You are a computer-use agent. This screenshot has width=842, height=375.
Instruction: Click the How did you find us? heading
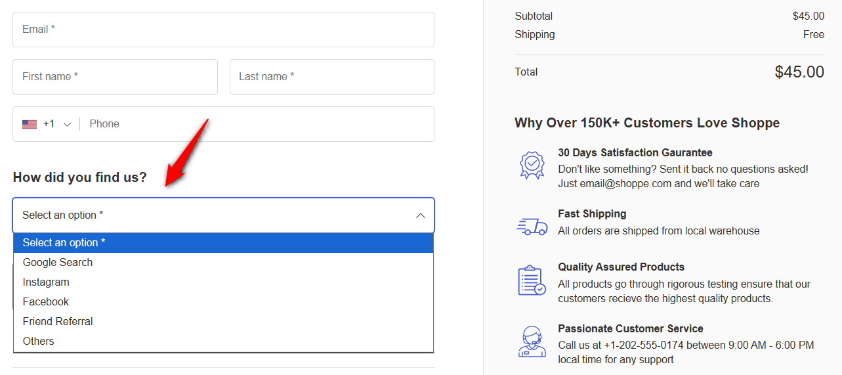click(79, 177)
